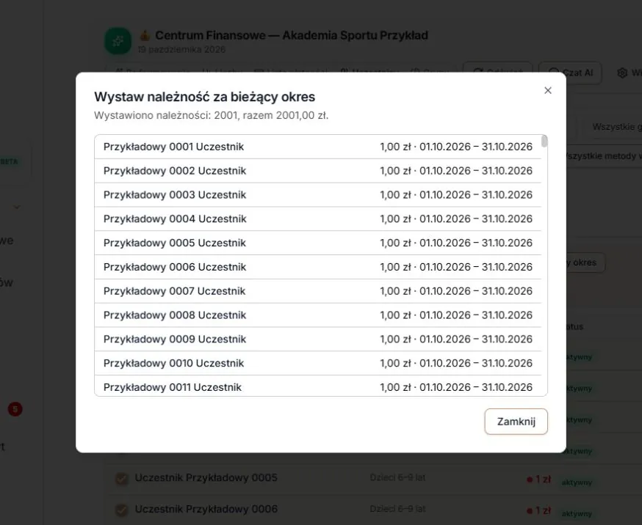
Task: Open the Wszystkie groups dropdown at top right
Action: pos(616,127)
